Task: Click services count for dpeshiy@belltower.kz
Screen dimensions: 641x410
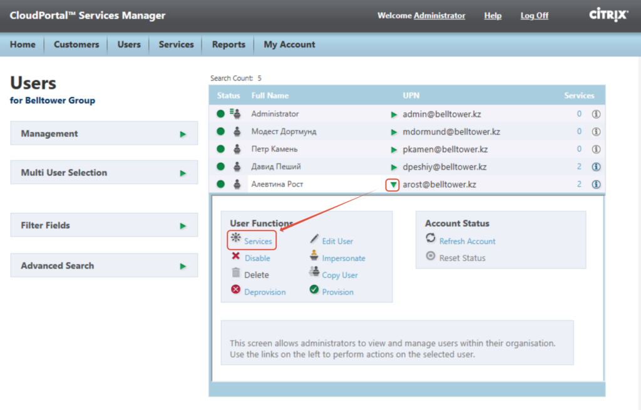Action: point(579,167)
